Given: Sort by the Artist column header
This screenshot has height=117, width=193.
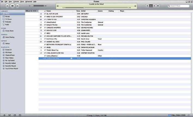Looking at the screenshot, I should pyautogui.click(x=83, y=11).
